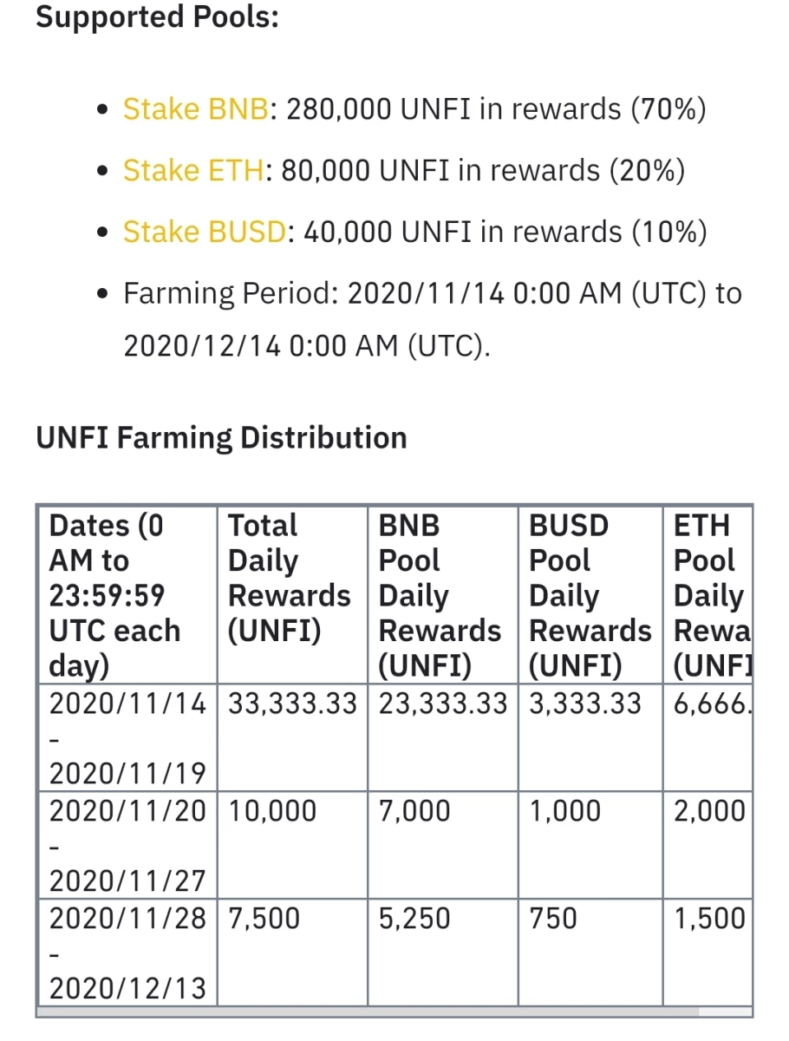Click the 1,500 ETH rewards cell
Screen dimensions: 789x1041
tap(707, 952)
